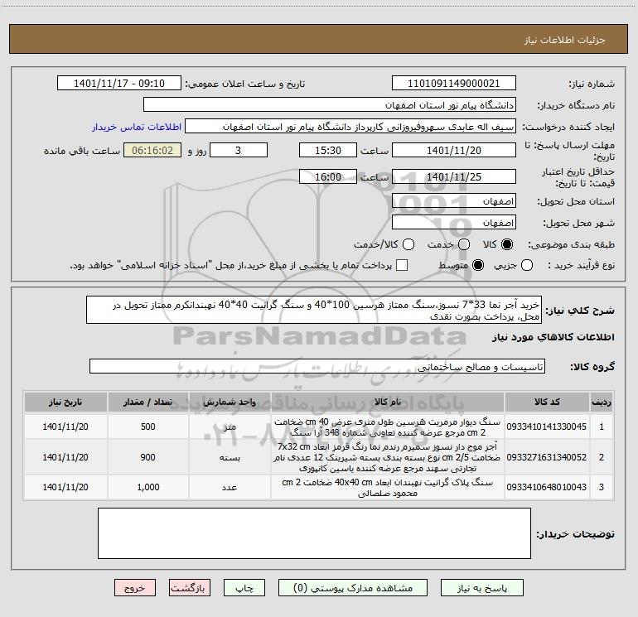Click the خروج exit button
This screenshot has width=638, height=617.
point(135,588)
